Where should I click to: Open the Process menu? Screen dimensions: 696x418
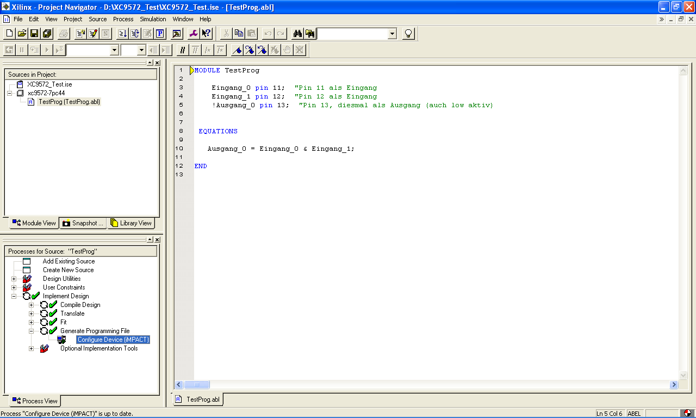click(123, 19)
